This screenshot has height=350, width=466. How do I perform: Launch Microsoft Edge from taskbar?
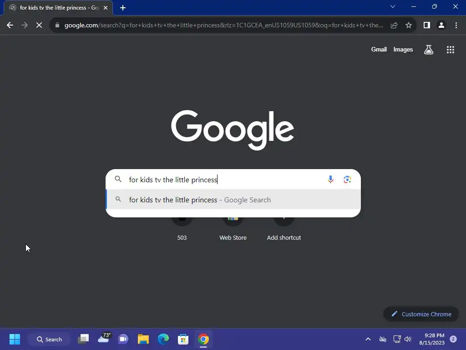point(163,339)
